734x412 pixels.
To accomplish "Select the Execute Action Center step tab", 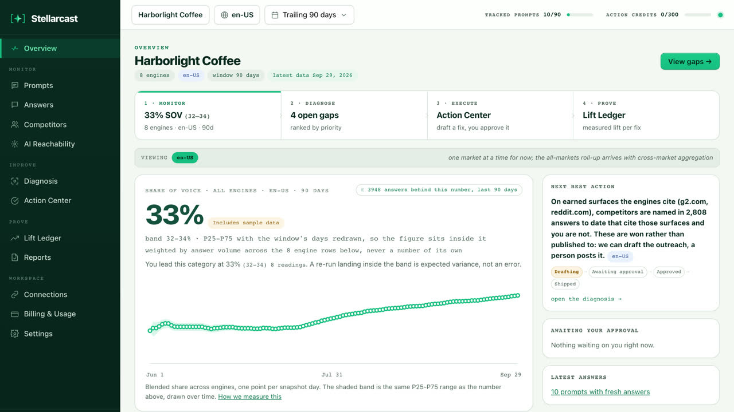I will pyautogui.click(x=500, y=115).
